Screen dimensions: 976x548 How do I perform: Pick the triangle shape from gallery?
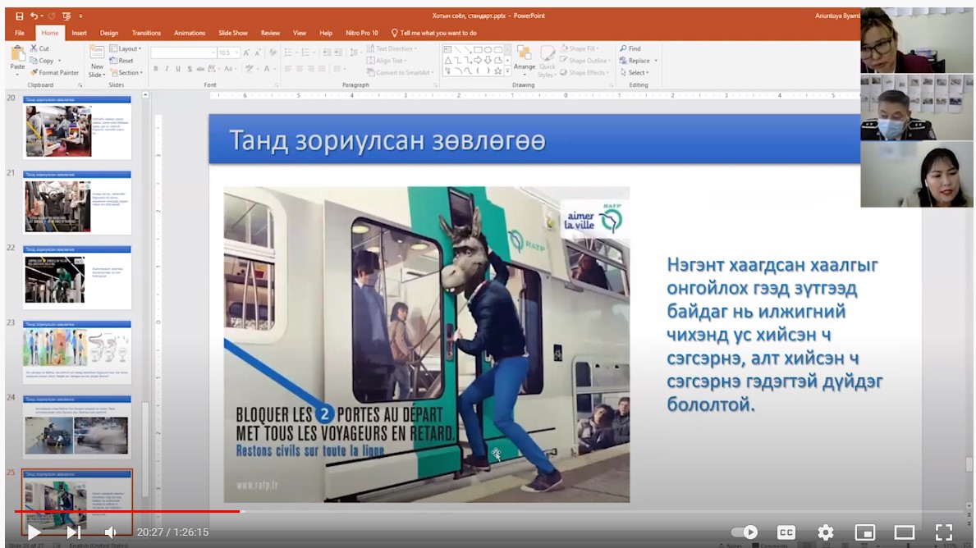(447, 61)
